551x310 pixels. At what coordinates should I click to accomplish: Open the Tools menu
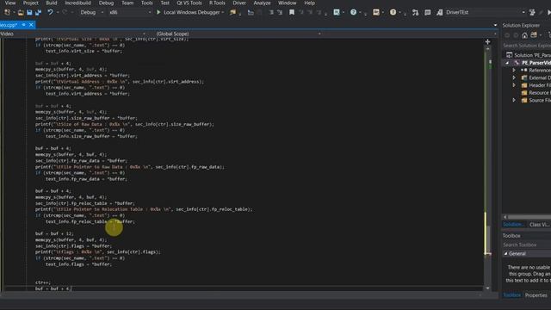(x=147, y=3)
